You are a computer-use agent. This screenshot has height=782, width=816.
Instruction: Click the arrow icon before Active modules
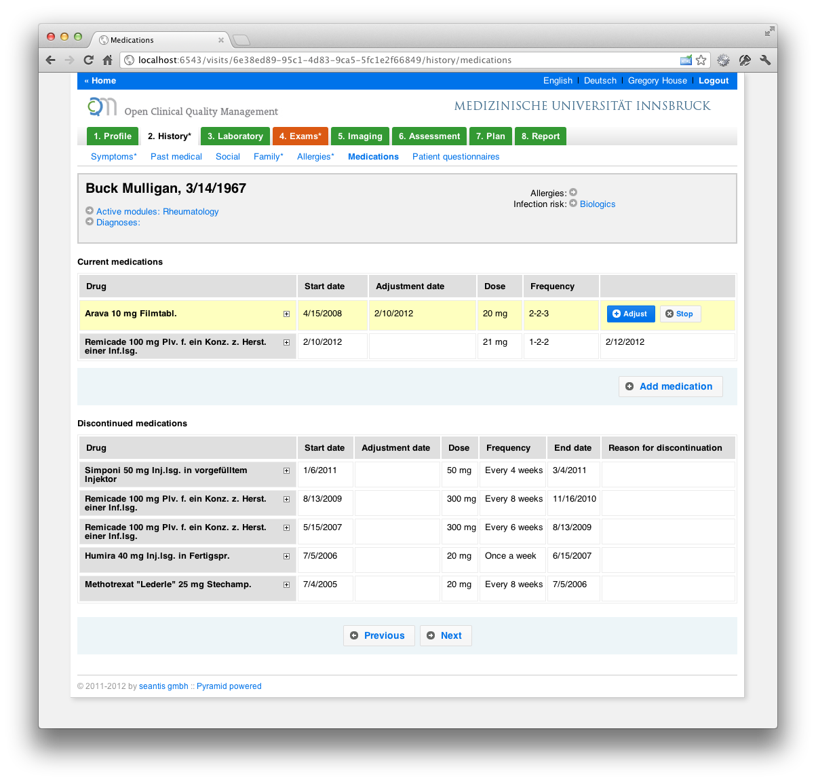pyautogui.click(x=90, y=210)
